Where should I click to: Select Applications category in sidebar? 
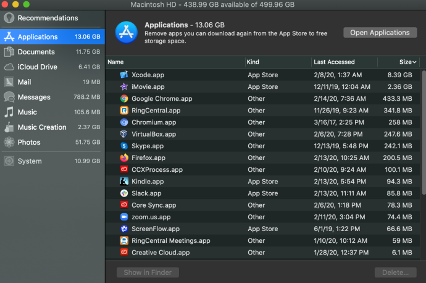(x=52, y=36)
